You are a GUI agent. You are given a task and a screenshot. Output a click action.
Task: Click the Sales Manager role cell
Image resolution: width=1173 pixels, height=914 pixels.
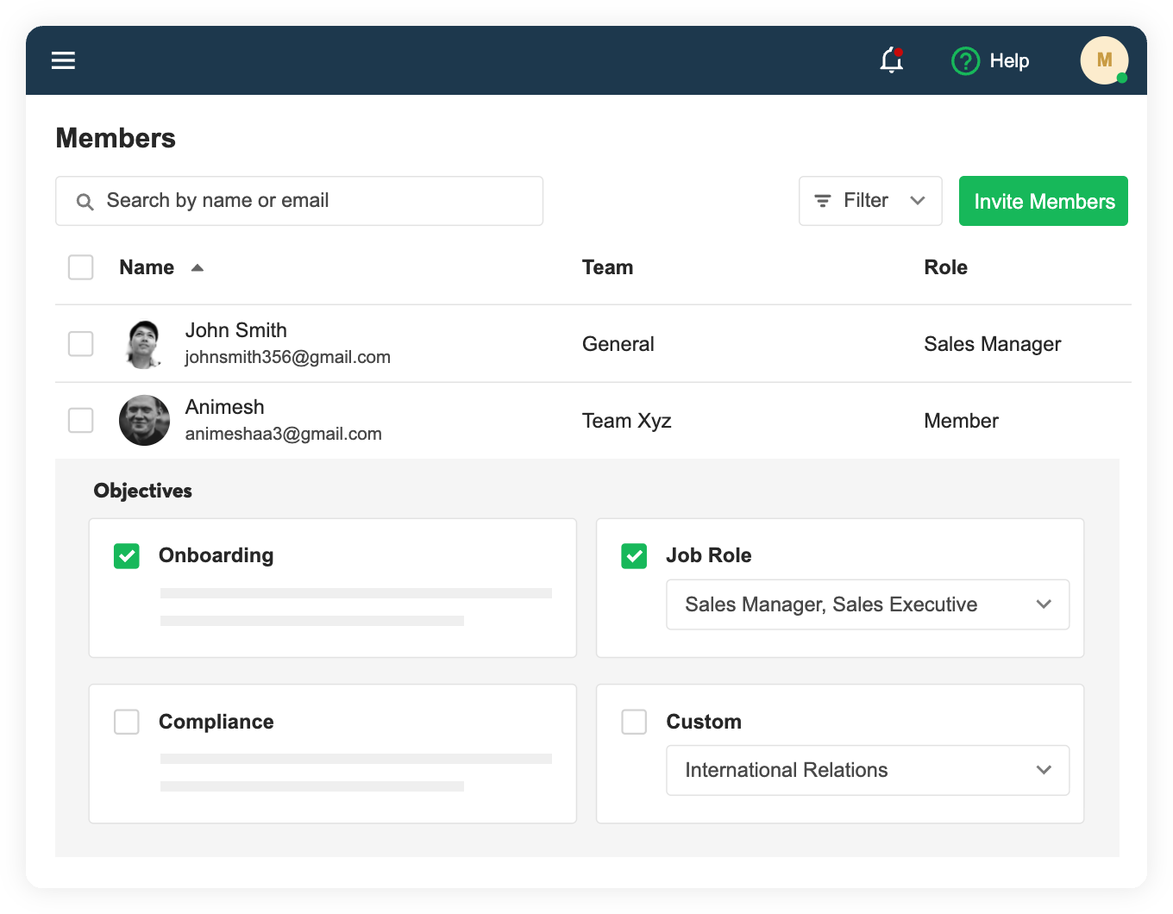point(993,344)
